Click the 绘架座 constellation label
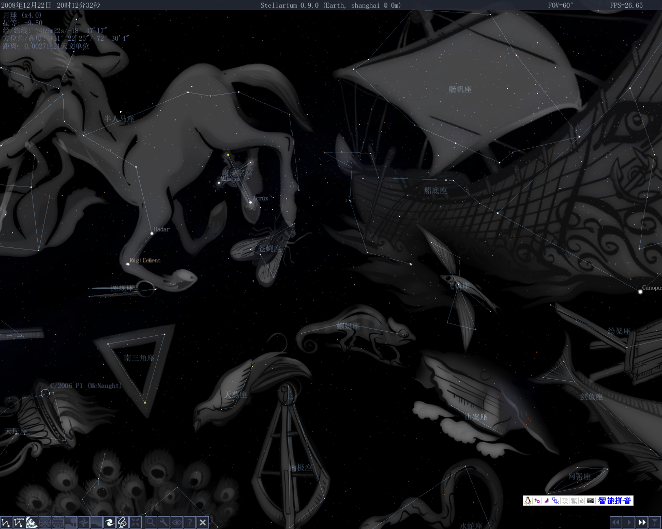This screenshot has height=529, width=662. coord(619,331)
